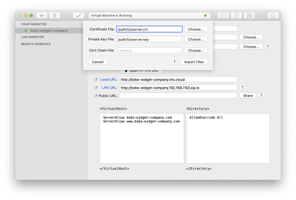Click the LAN URL xip.io field
The height and width of the screenshot is (200, 296).
(x=179, y=87)
